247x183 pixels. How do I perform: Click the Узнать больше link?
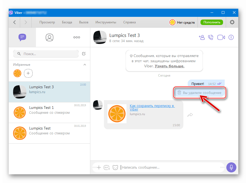(169, 66)
